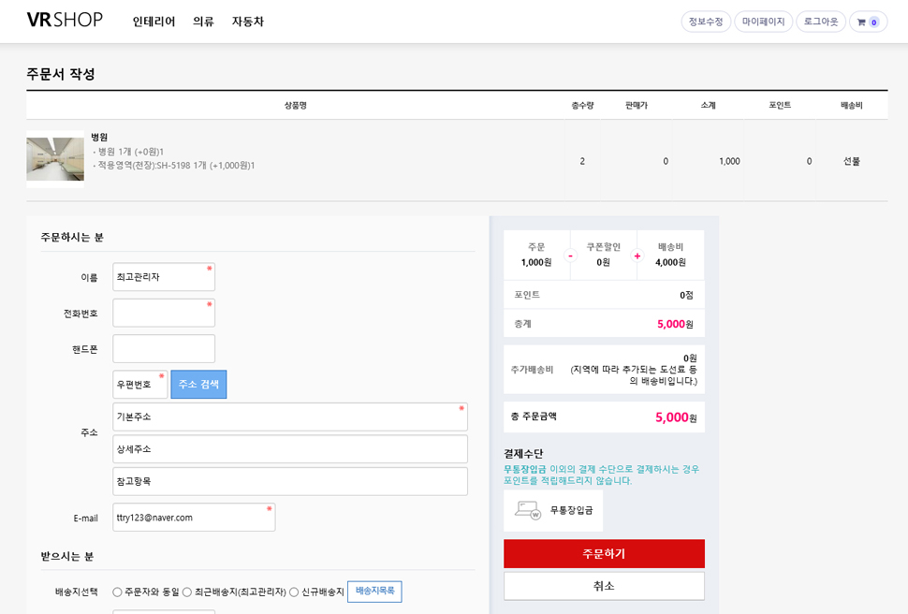Image resolution: width=908 pixels, height=614 pixels.
Task: Click the E-mail input field
Action: pyautogui.click(x=194, y=518)
